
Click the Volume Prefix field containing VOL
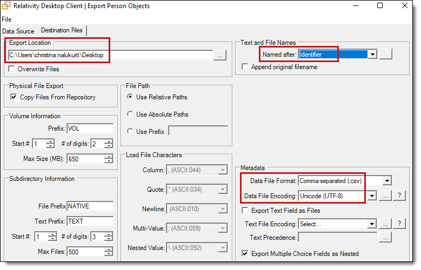click(x=90, y=129)
